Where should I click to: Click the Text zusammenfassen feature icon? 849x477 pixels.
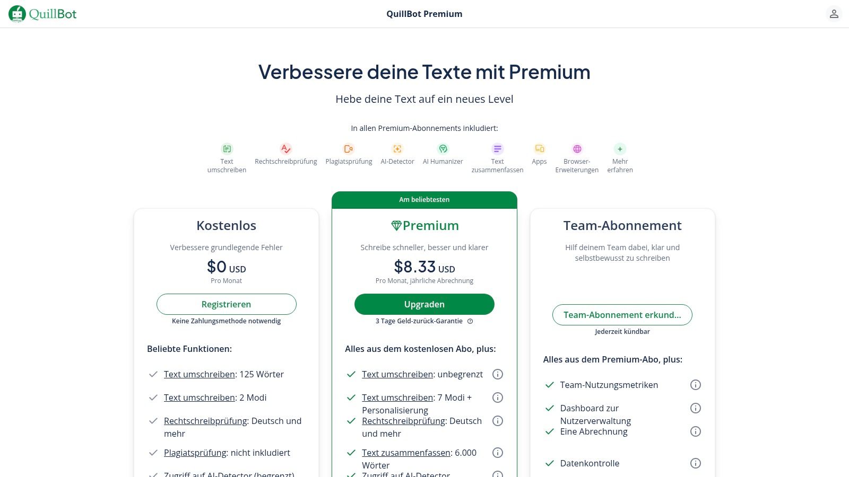pos(497,149)
